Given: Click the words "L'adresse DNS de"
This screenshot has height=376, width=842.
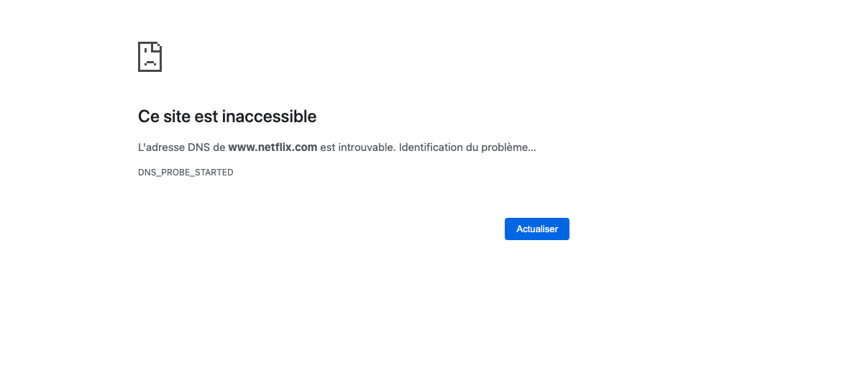Looking at the screenshot, I should pos(181,147).
